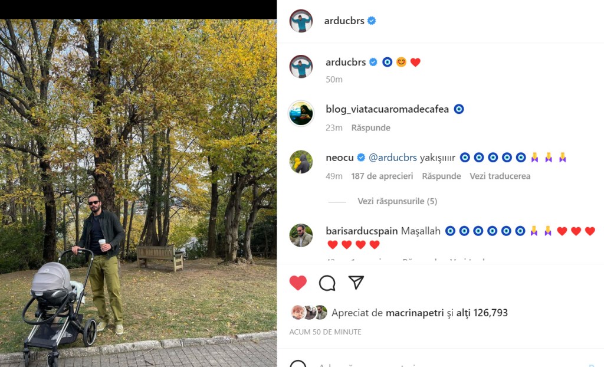Open the comment bubble icon

click(327, 283)
